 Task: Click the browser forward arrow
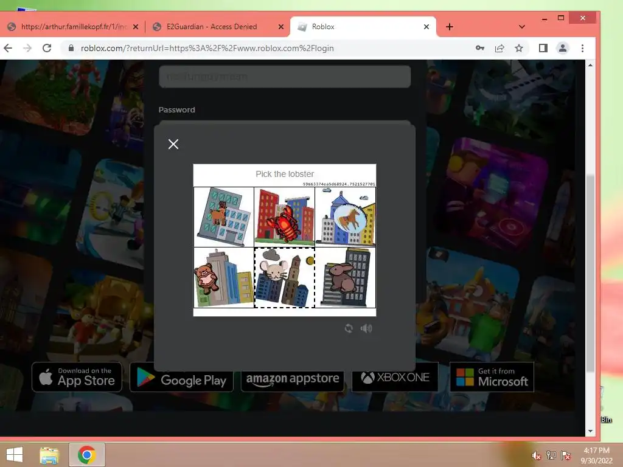tap(27, 48)
